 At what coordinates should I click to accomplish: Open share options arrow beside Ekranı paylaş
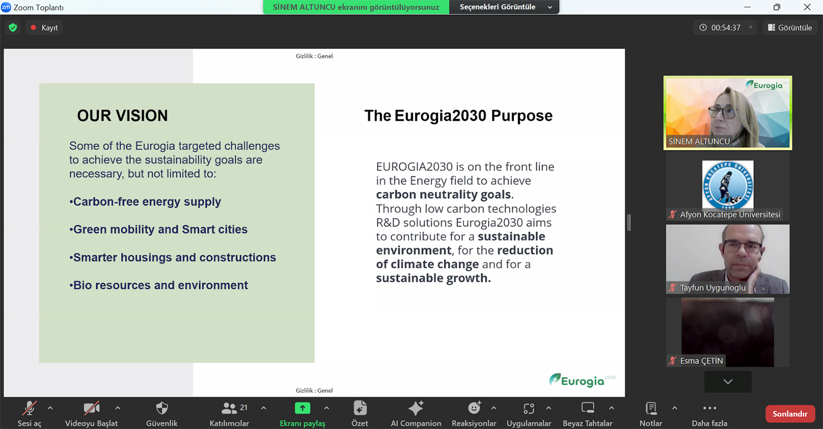327,408
